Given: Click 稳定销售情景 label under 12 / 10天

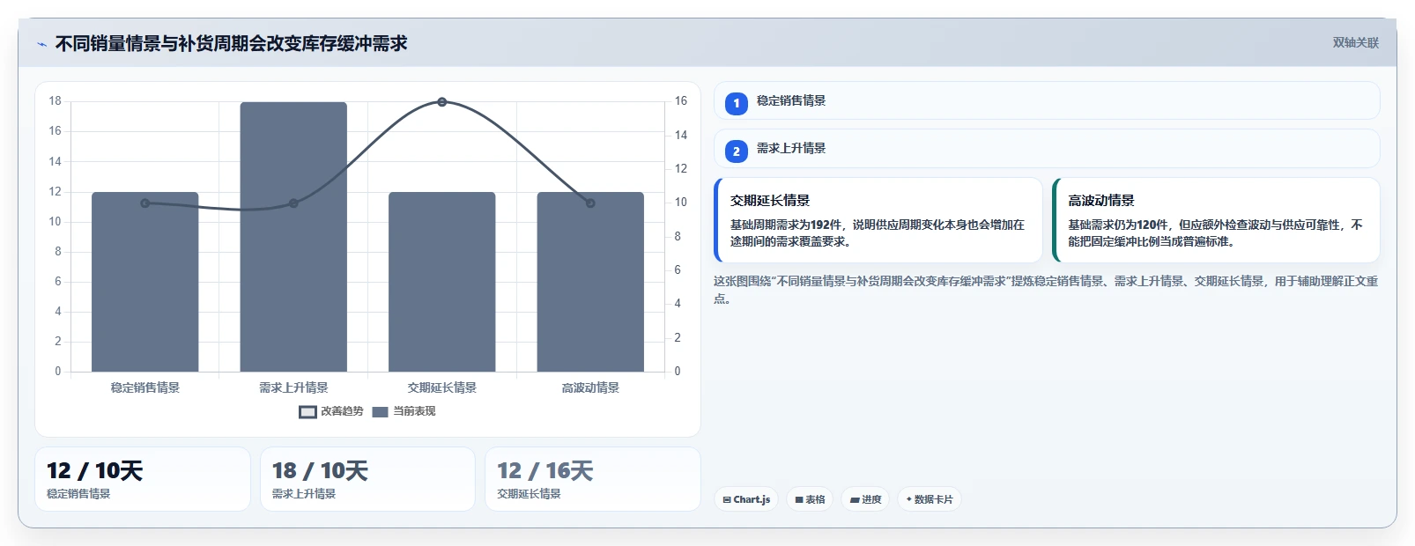Looking at the screenshot, I should coord(78,494).
